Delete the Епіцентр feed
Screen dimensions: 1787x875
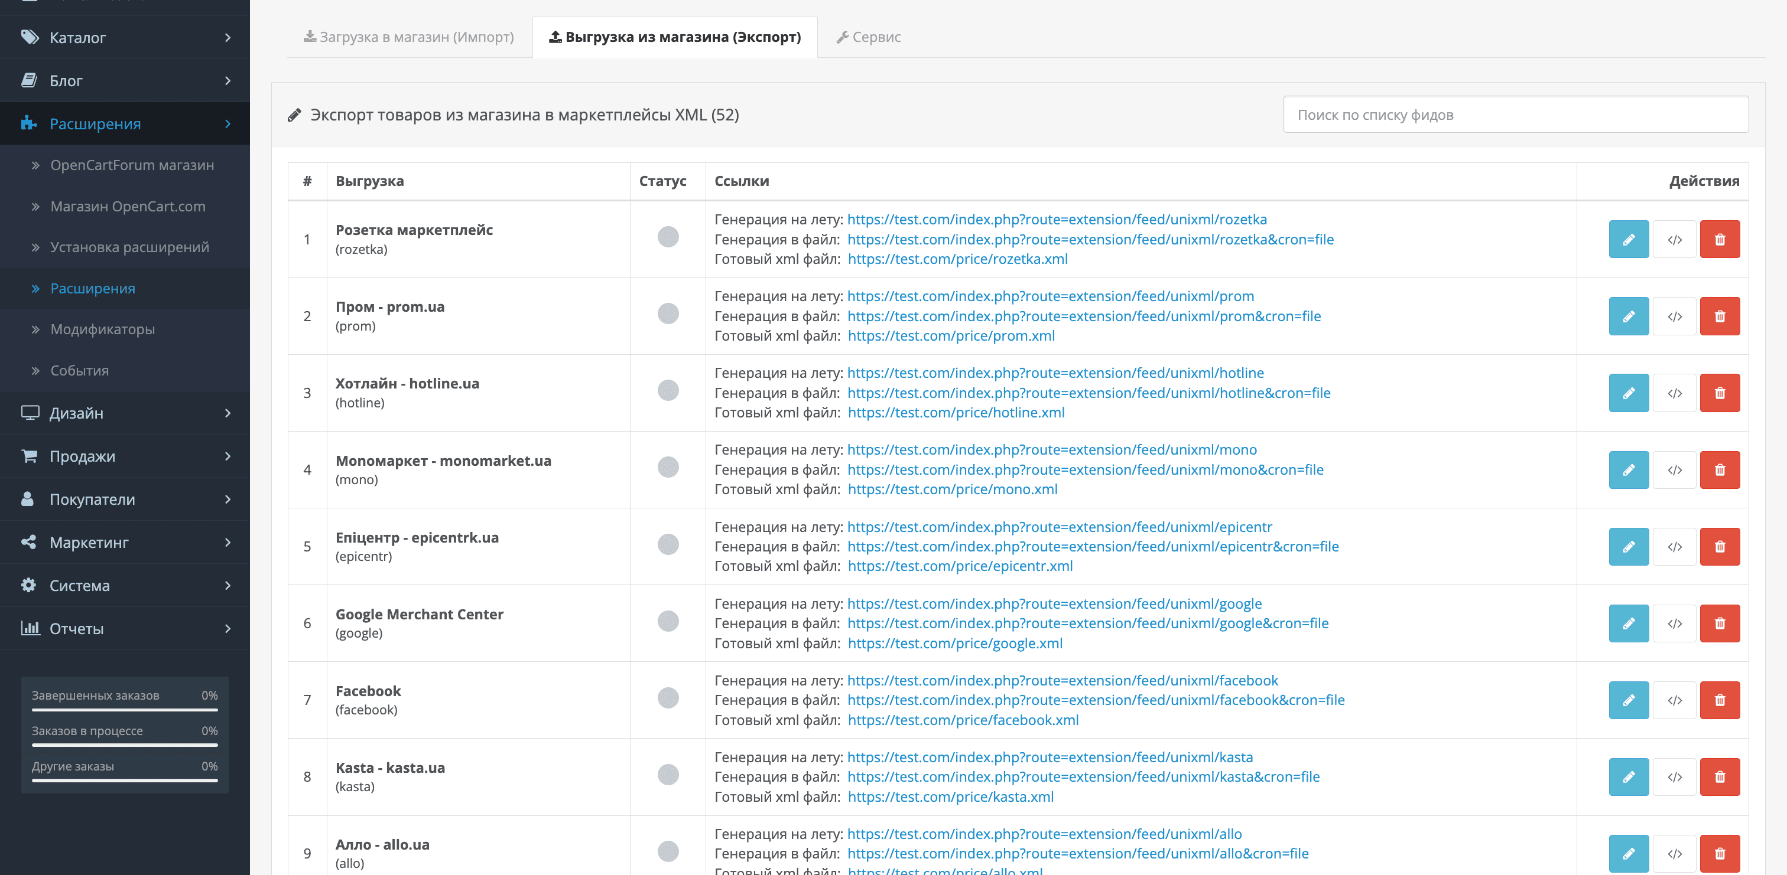coord(1720,546)
